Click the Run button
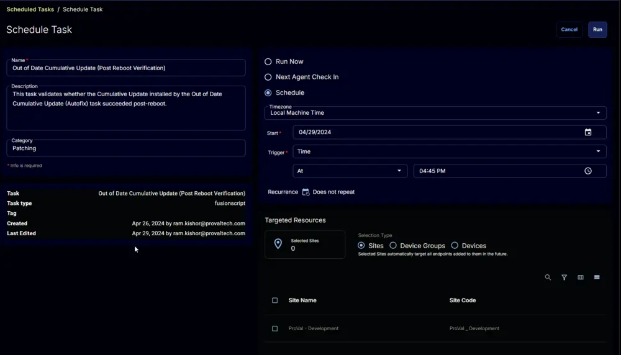This screenshot has height=355, width=621. pos(597,30)
